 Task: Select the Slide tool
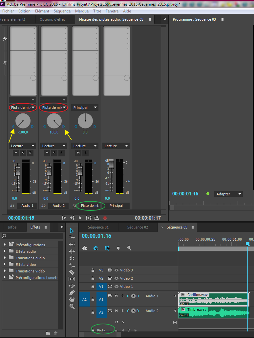(72, 286)
